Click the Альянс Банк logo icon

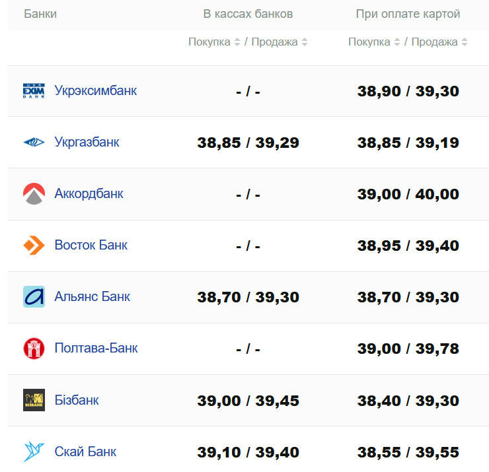click(34, 297)
